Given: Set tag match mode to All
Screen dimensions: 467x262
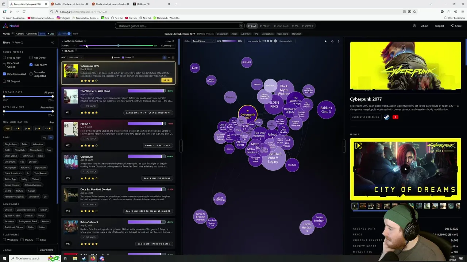Looking at the screenshot, I should [50, 138].
